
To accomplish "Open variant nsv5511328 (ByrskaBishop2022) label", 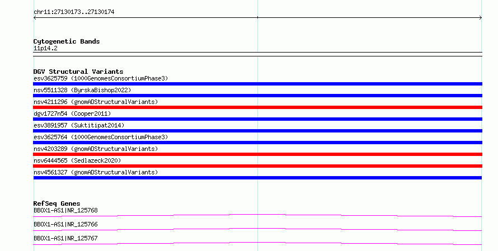I will [82, 90].
